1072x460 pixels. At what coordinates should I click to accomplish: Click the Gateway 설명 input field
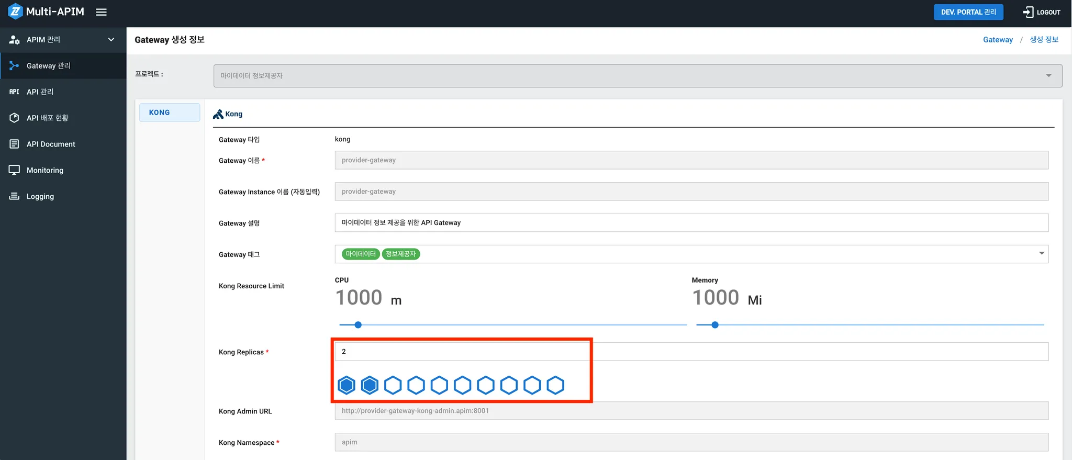tap(691, 222)
